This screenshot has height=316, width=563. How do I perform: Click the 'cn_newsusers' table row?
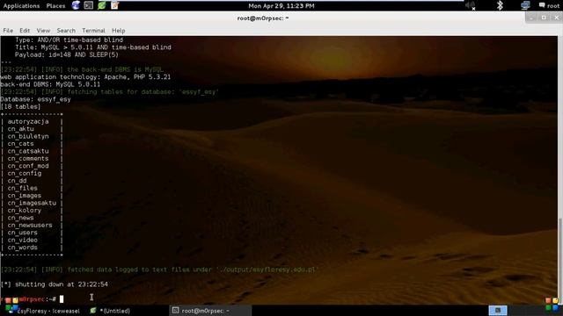pyautogui.click(x=30, y=225)
